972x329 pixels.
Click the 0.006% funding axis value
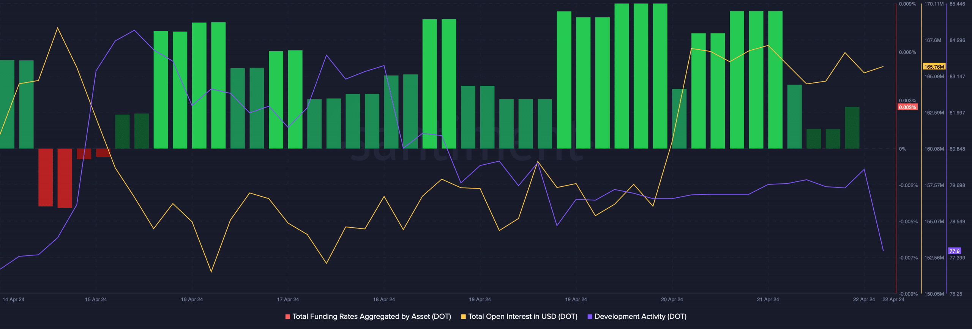point(907,52)
